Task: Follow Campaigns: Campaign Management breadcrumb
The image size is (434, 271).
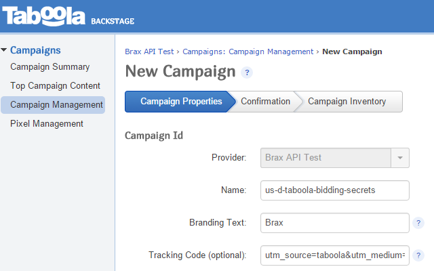Action: 248,51
